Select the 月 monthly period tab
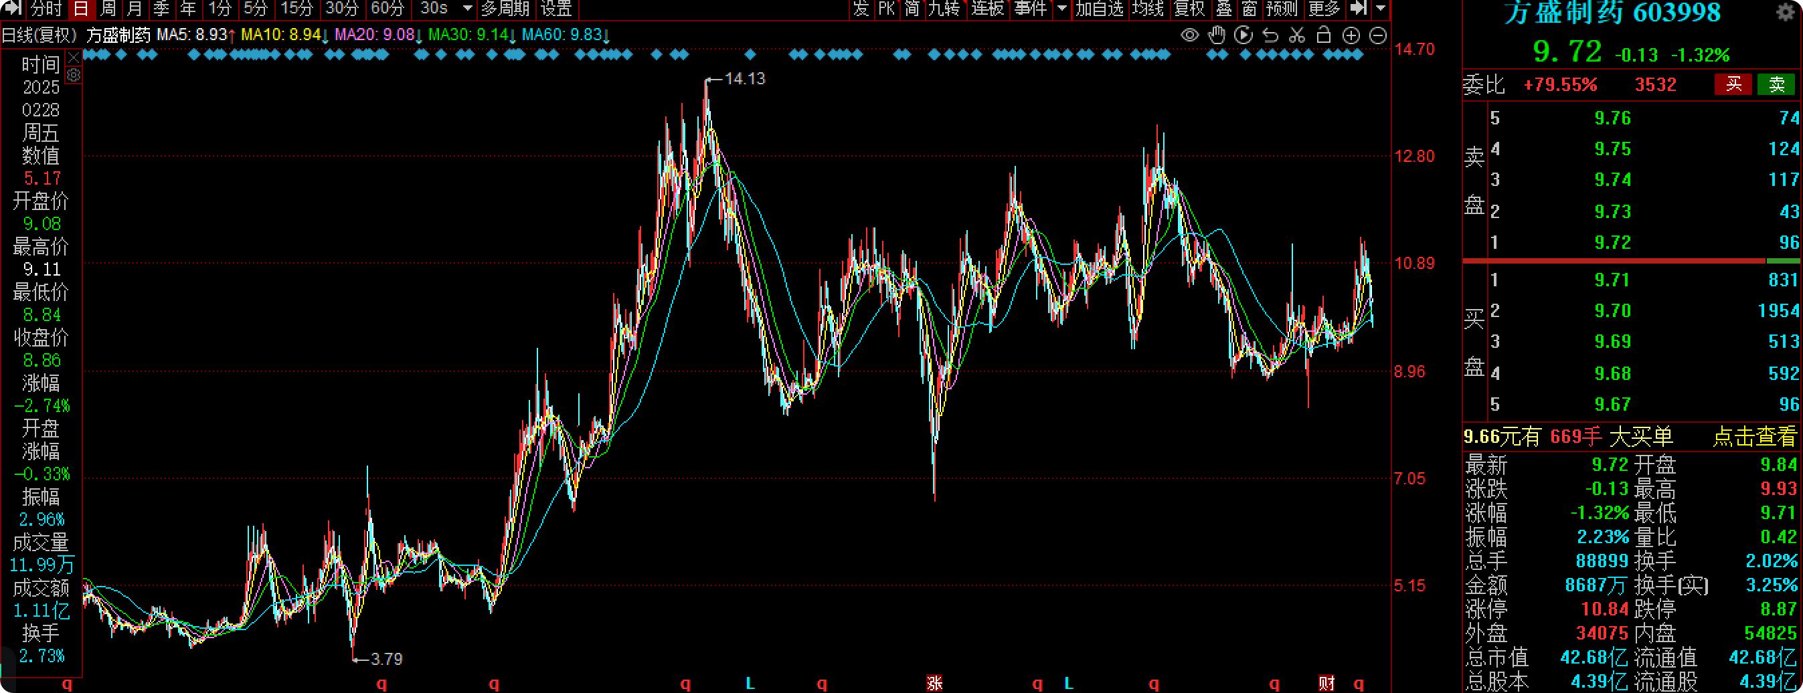This screenshot has height=693, width=1803. 135,9
